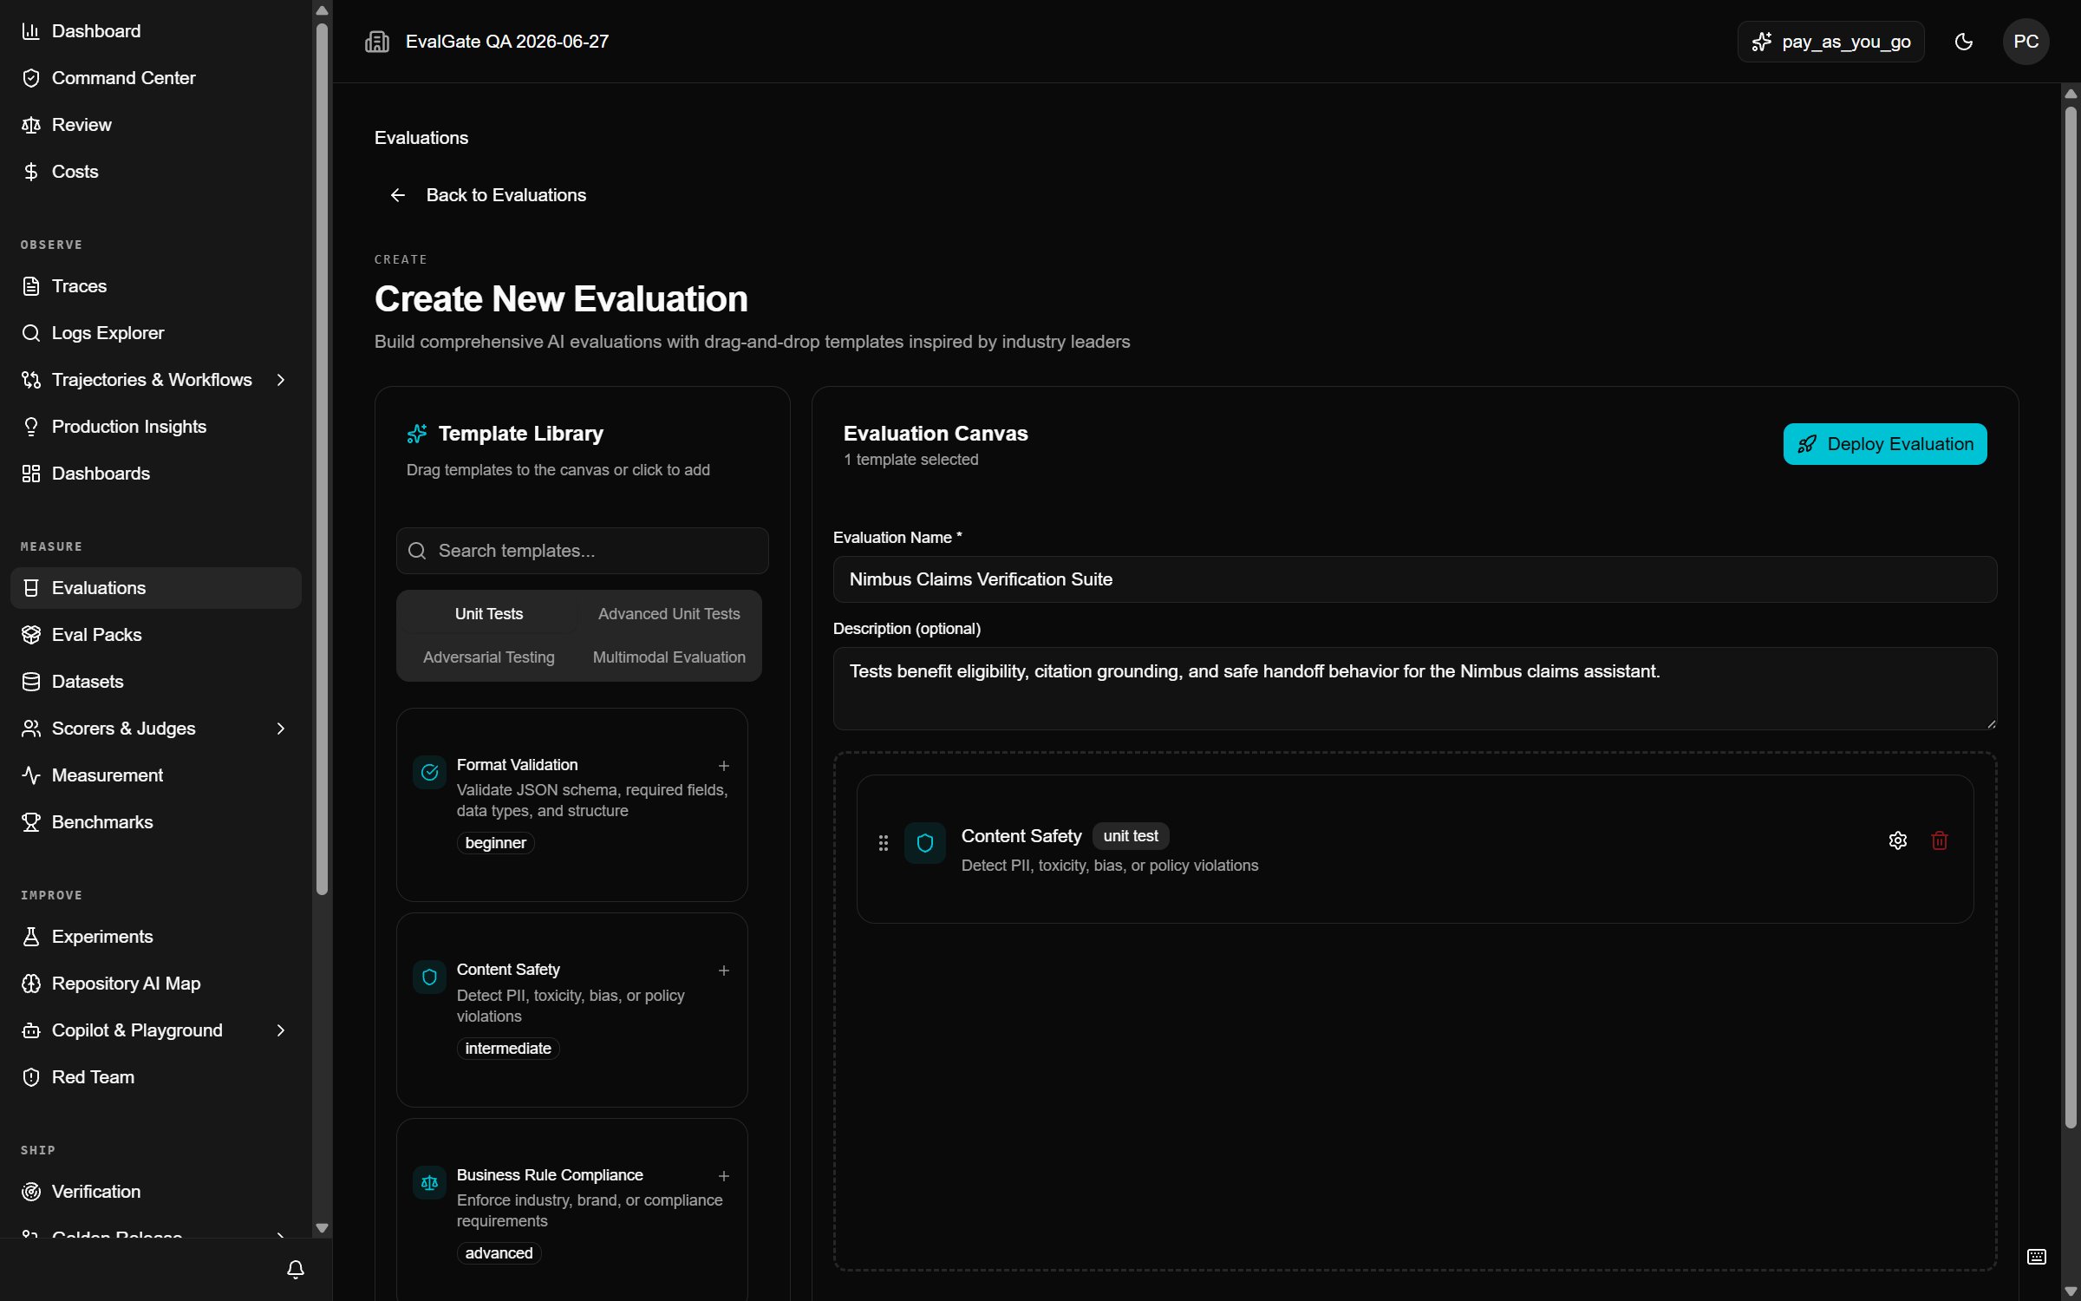
Task: Open Content Safety canvas item settings gear
Action: pos(1898,840)
